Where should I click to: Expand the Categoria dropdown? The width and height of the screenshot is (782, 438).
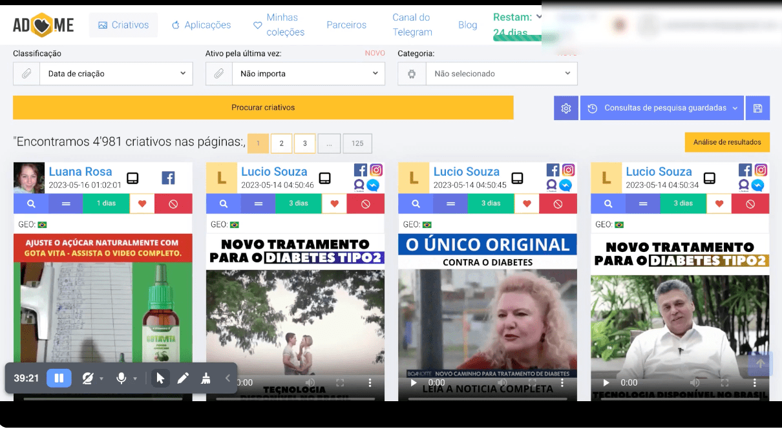pos(501,74)
